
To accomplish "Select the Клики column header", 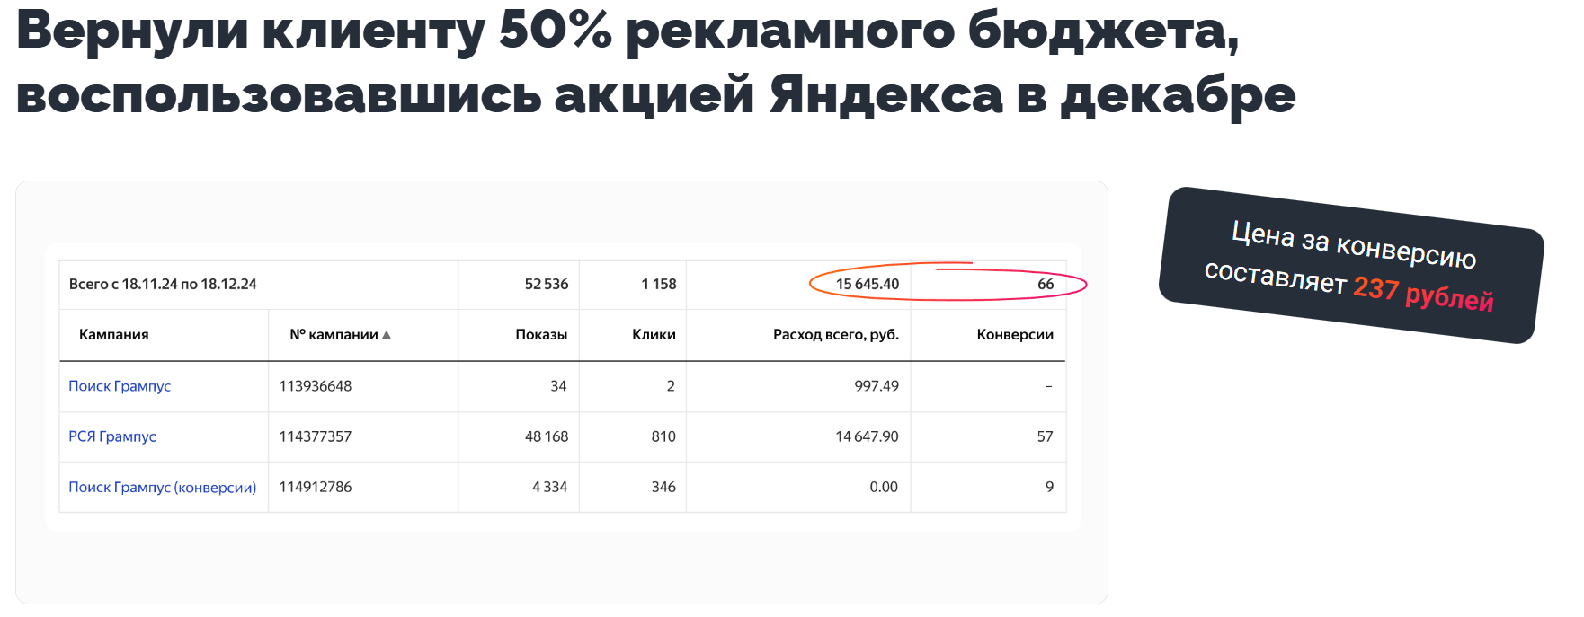I will click(x=654, y=335).
